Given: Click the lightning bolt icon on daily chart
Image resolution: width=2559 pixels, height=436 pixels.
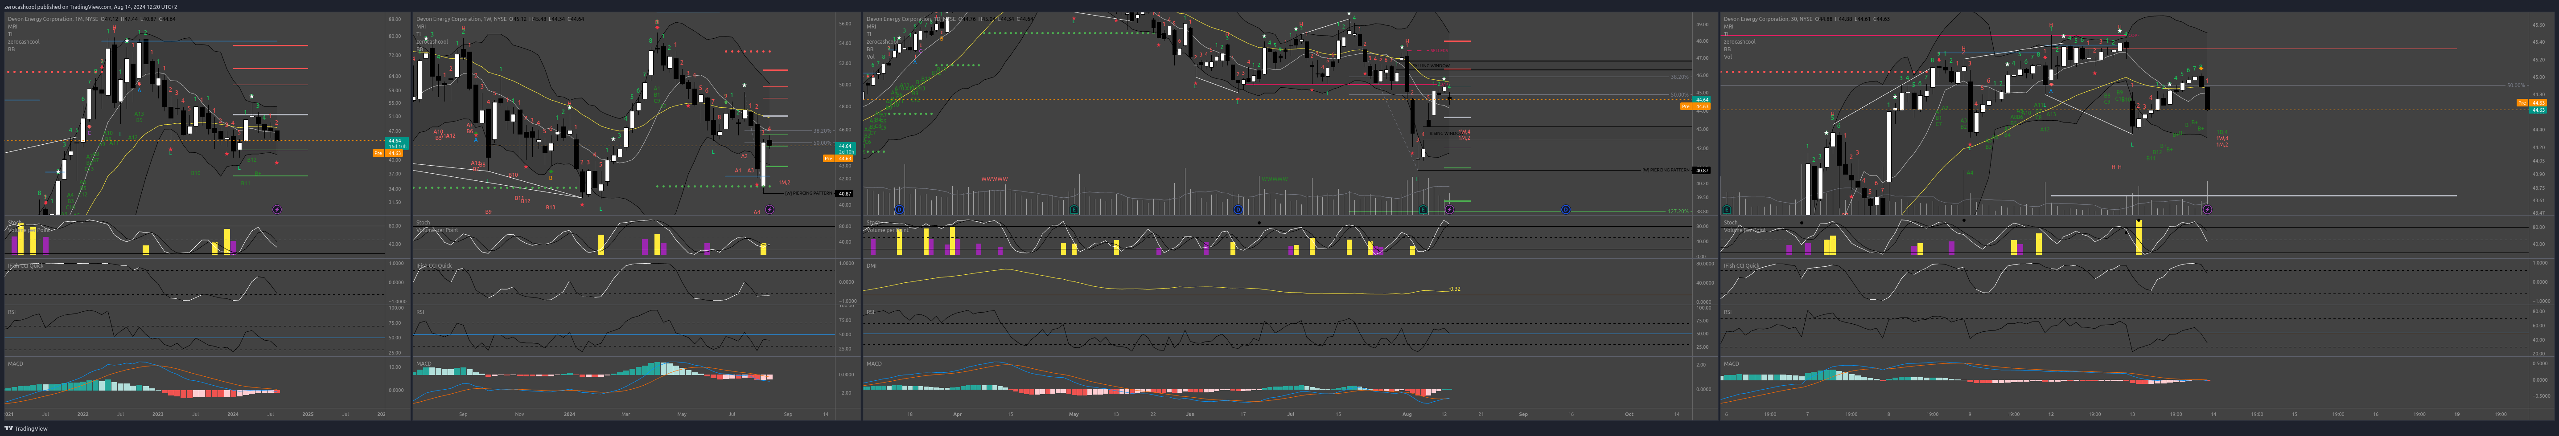Looking at the screenshot, I should [1449, 210].
